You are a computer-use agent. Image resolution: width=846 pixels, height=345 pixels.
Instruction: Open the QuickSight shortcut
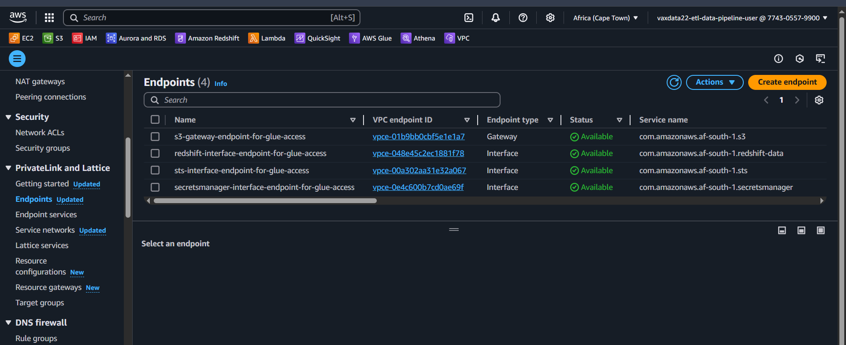point(317,38)
